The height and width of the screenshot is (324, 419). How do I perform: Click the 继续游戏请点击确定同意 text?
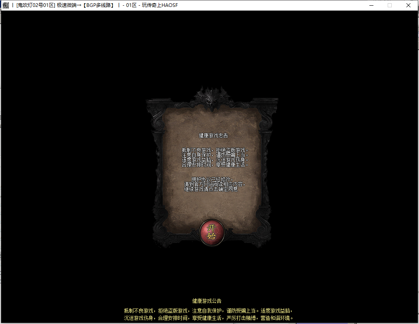pyautogui.click(x=211, y=189)
